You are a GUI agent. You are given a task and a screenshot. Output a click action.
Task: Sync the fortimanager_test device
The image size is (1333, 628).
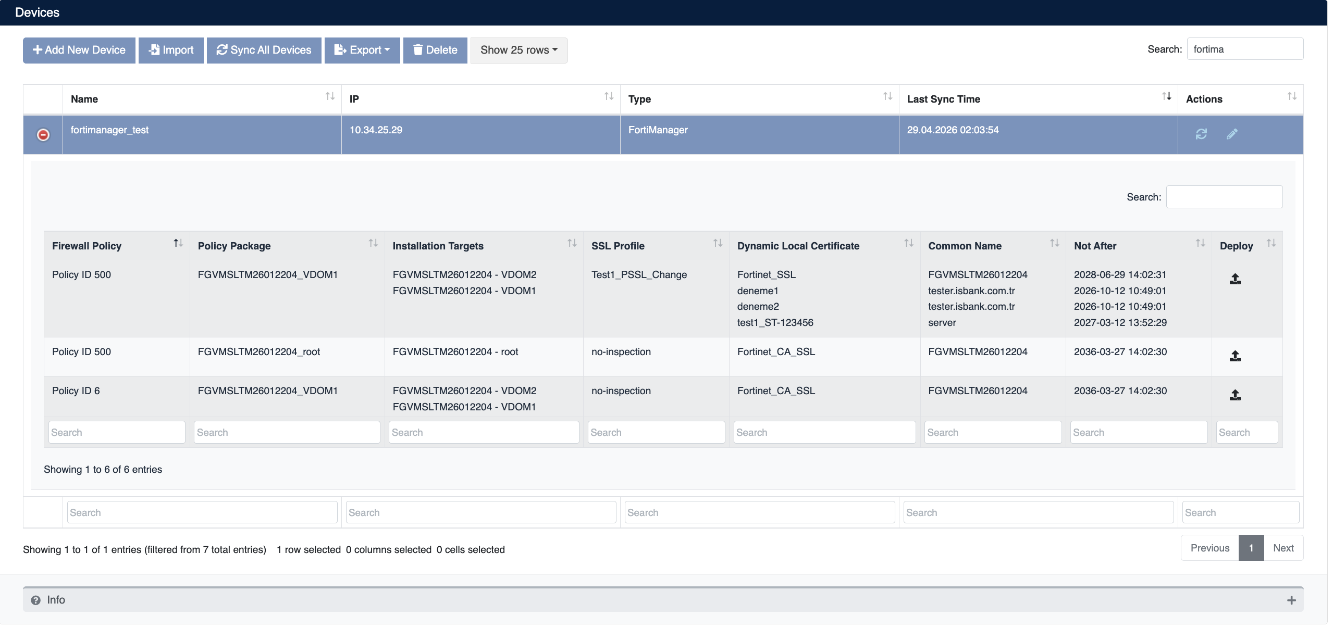(x=1201, y=134)
